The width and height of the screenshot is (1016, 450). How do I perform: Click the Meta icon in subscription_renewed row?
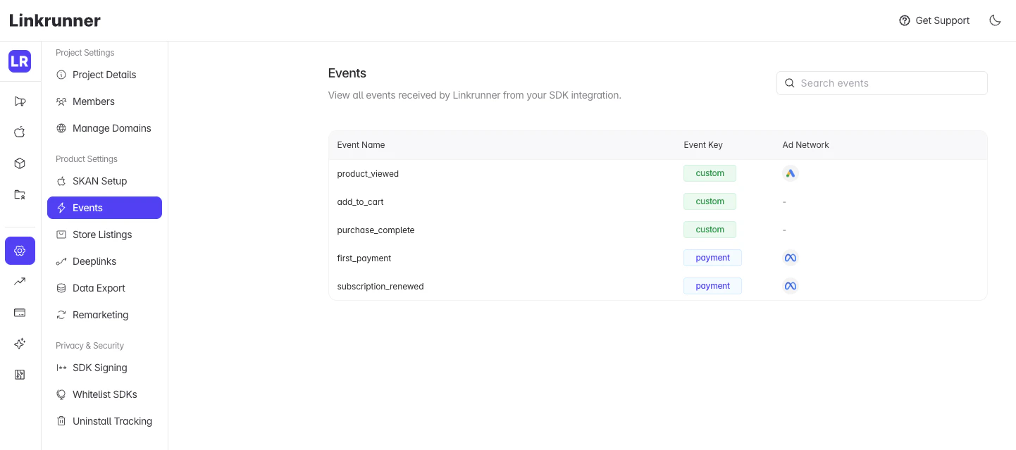(791, 286)
